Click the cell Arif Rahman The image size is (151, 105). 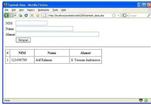click(x=52, y=60)
